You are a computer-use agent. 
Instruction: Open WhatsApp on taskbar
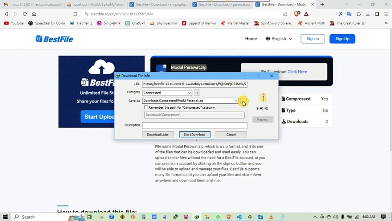(x=218, y=217)
